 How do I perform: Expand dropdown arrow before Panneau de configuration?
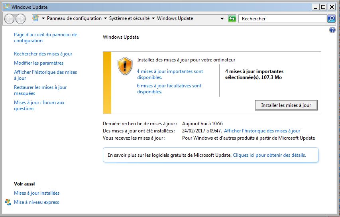click(43, 18)
